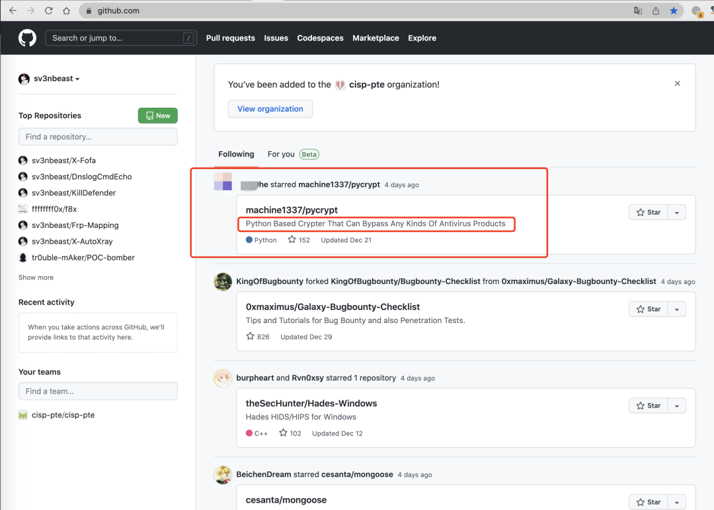Open KingOfBugbounty profile link
The image size is (714, 510).
pos(270,281)
